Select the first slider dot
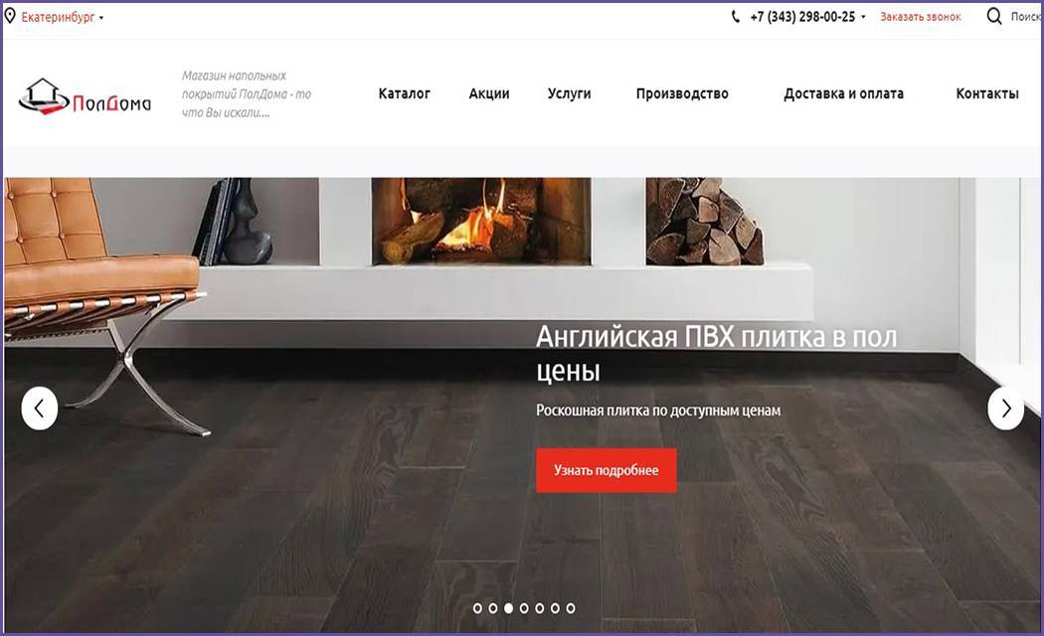This screenshot has height=636, width=1044. point(477,608)
